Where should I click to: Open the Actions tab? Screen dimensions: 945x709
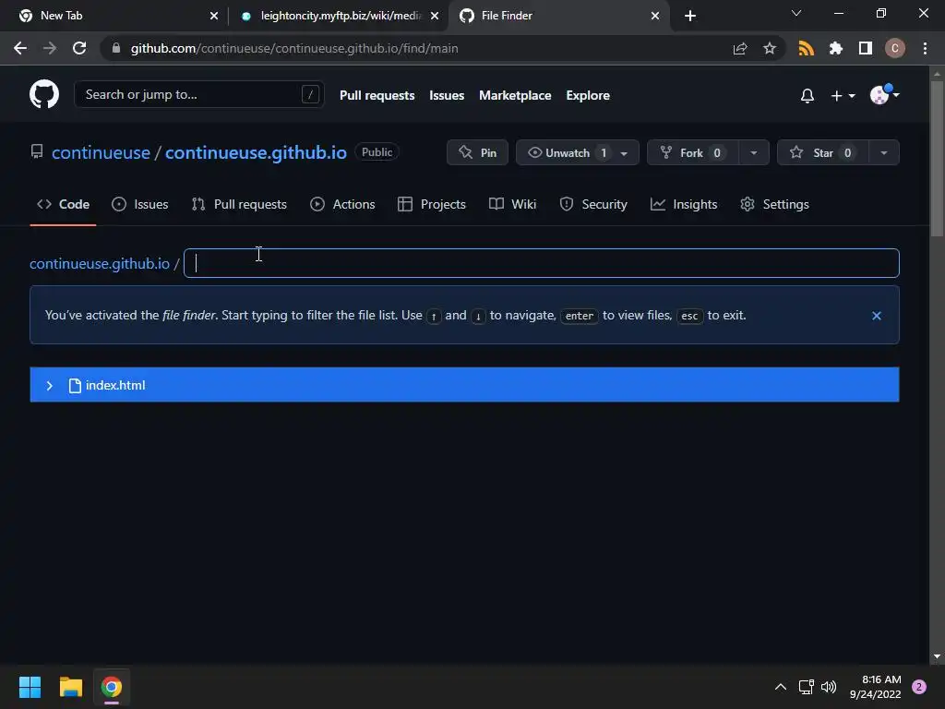point(342,204)
